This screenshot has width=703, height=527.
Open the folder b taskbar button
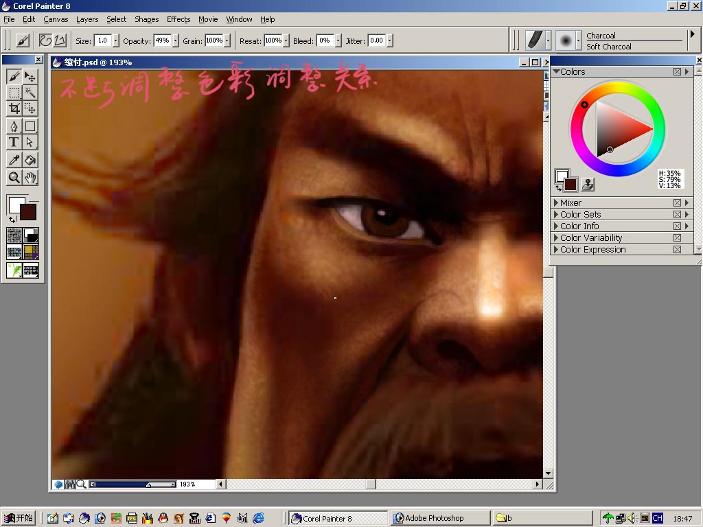click(x=542, y=518)
